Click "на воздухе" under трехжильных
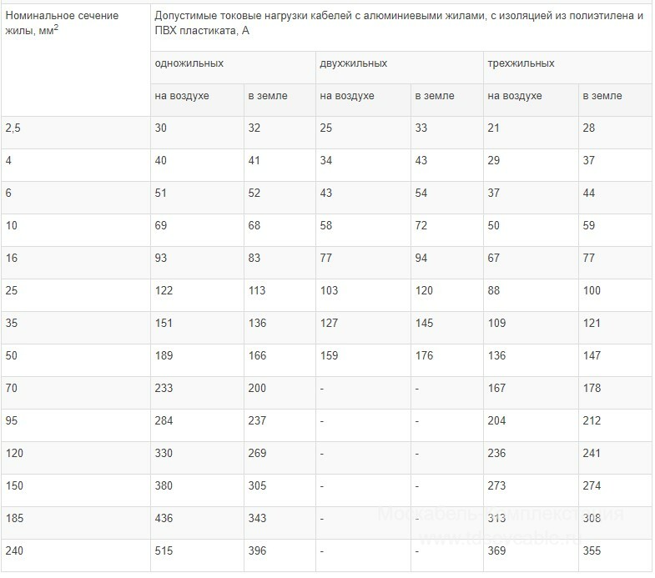This screenshot has width=655, height=578. tap(515, 96)
